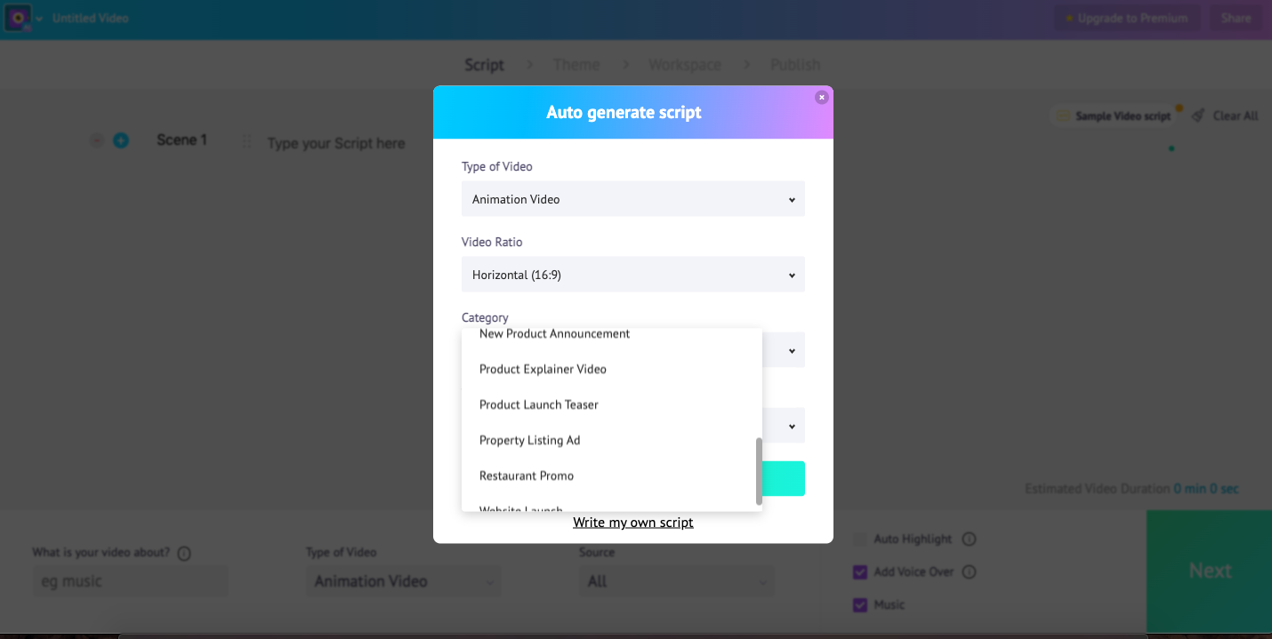The height and width of the screenshot is (639, 1272).
Task: Uncheck the Music checkbox
Action: click(x=859, y=604)
